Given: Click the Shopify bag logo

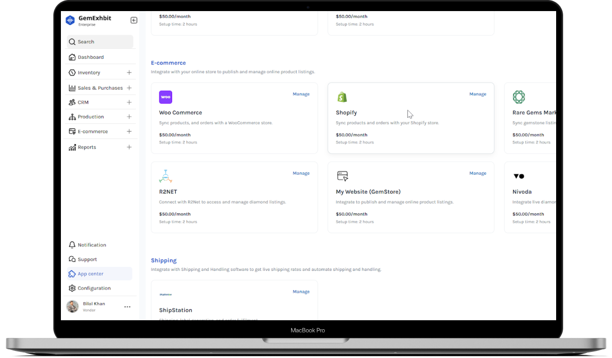Looking at the screenshot, I should [342, 97].
